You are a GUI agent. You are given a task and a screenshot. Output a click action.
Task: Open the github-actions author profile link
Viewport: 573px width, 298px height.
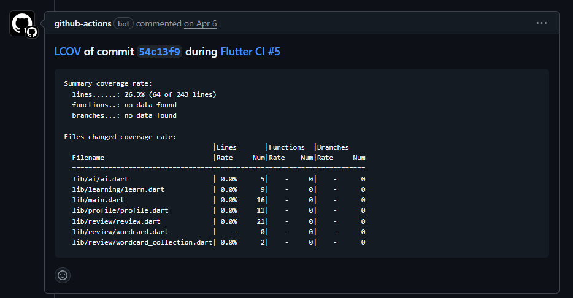coord(83,24)
